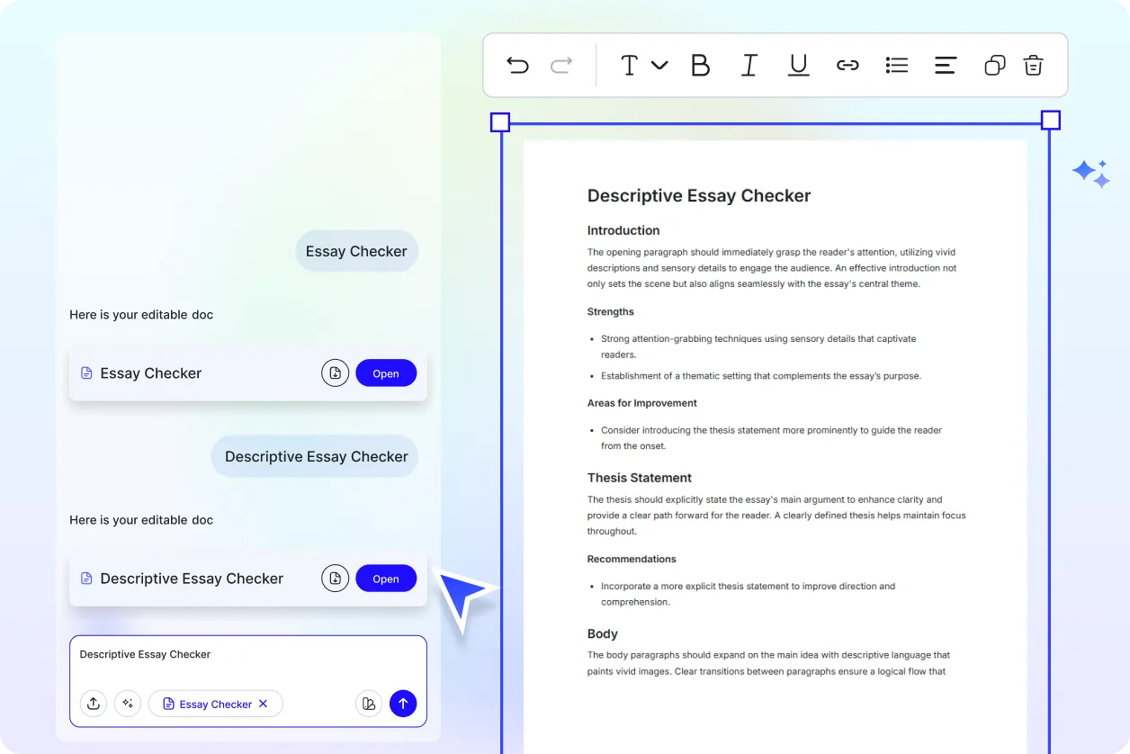Duplicate the document using the copy icon
The height and width of the screenshot is (754, 1130).
click(994, 65)
